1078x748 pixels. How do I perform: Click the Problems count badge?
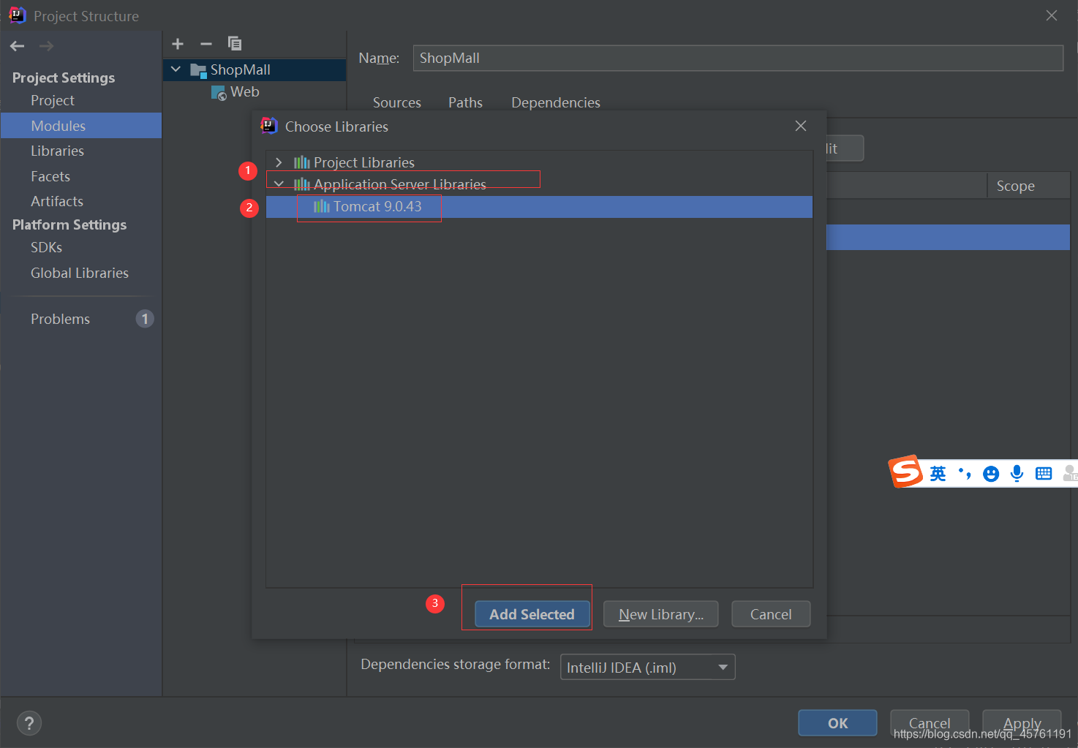145,319
